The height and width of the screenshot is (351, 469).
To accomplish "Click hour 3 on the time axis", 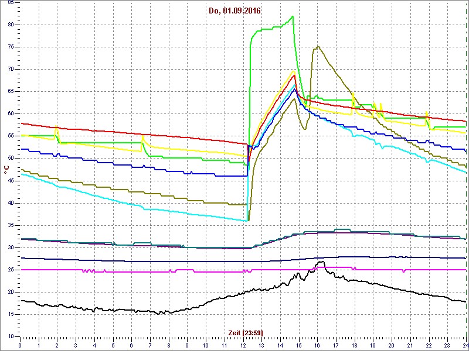I will (76, 346).
